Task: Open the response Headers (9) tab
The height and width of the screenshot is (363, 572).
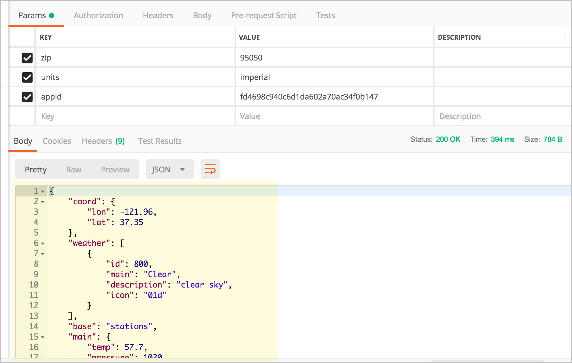Action: point(103,141)
